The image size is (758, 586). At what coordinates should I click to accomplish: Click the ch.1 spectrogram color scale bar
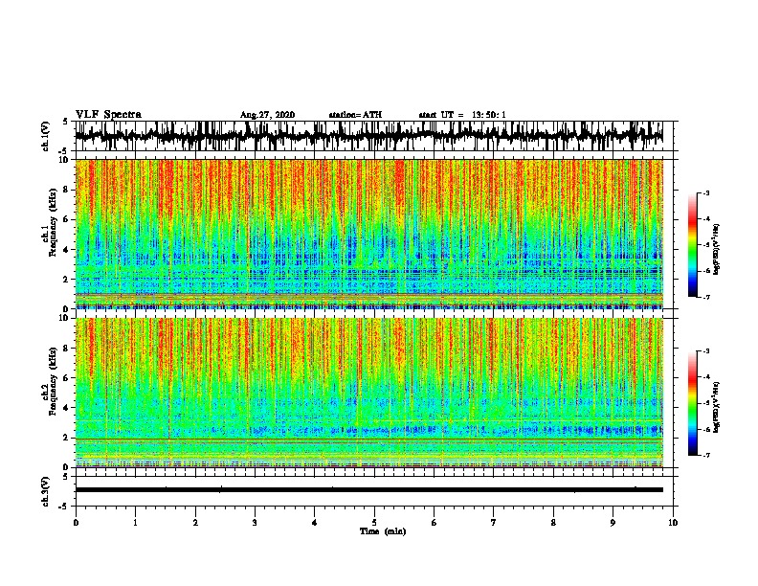(693, 245)
